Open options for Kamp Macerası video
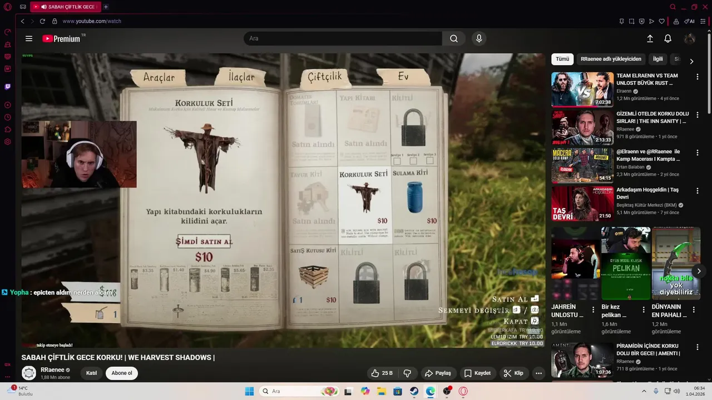 point(697,152)
